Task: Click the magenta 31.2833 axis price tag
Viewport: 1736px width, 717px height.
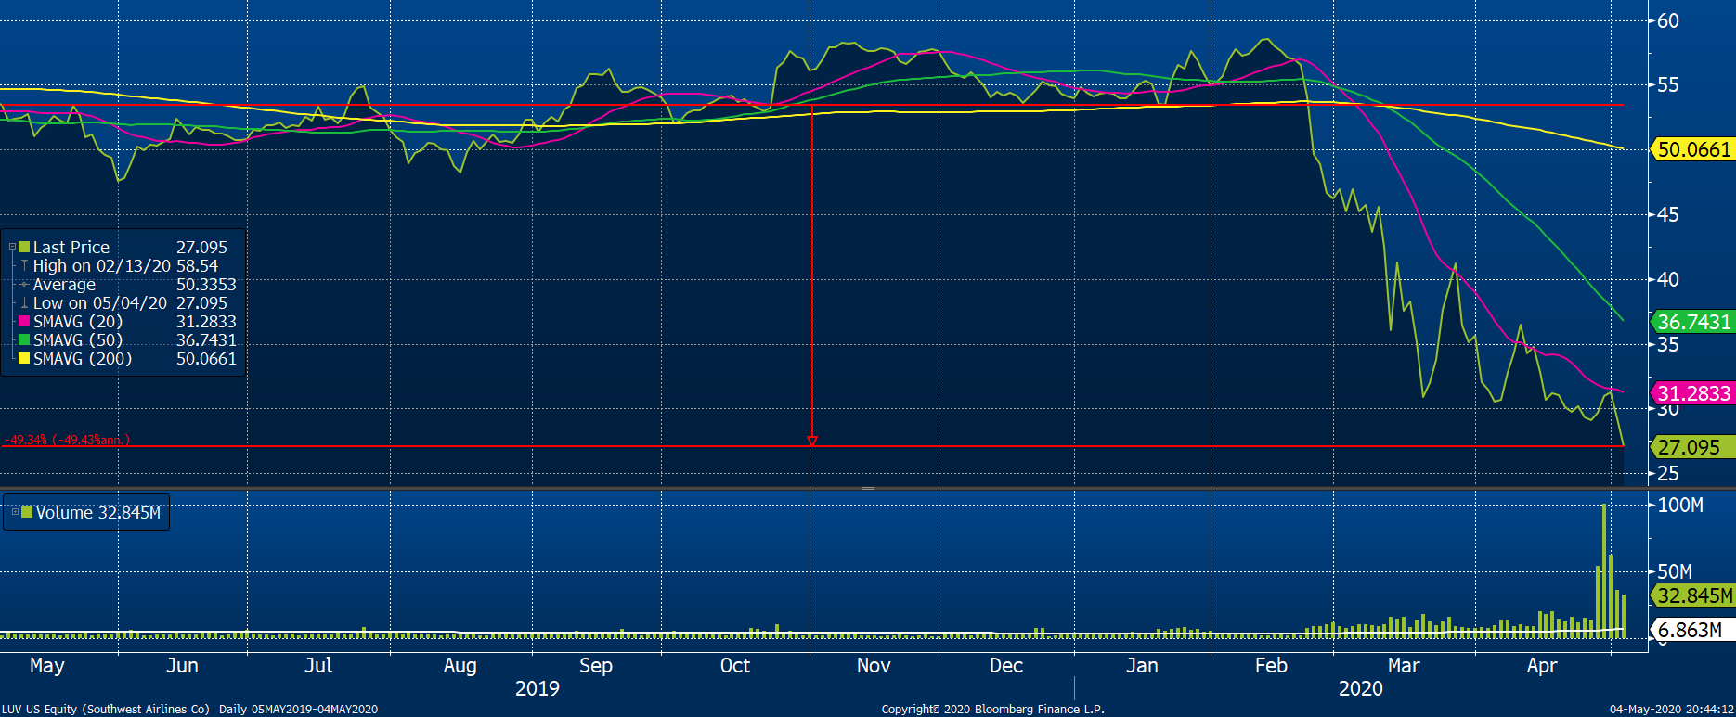Action: tap(1692, 393)
